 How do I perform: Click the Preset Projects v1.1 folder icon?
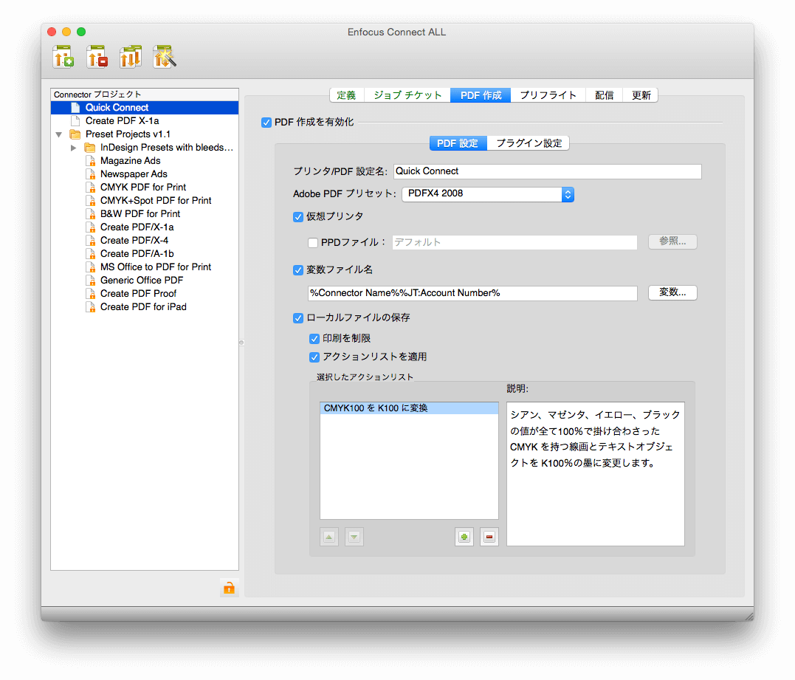click(75, 134)
